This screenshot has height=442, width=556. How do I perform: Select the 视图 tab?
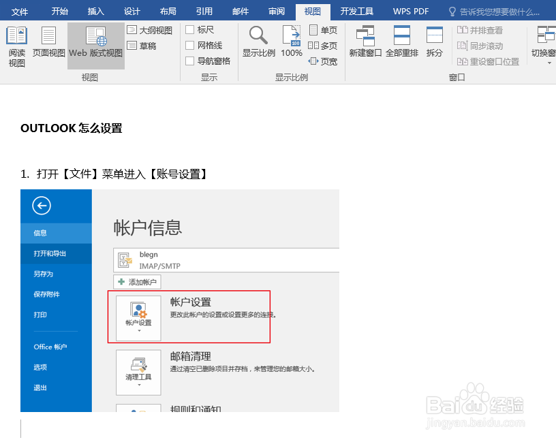tap(313, 12)
